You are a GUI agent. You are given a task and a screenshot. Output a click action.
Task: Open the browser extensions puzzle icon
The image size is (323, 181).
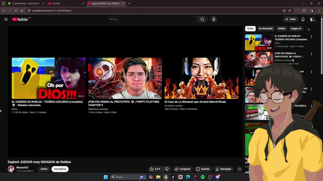pos(304,11)
